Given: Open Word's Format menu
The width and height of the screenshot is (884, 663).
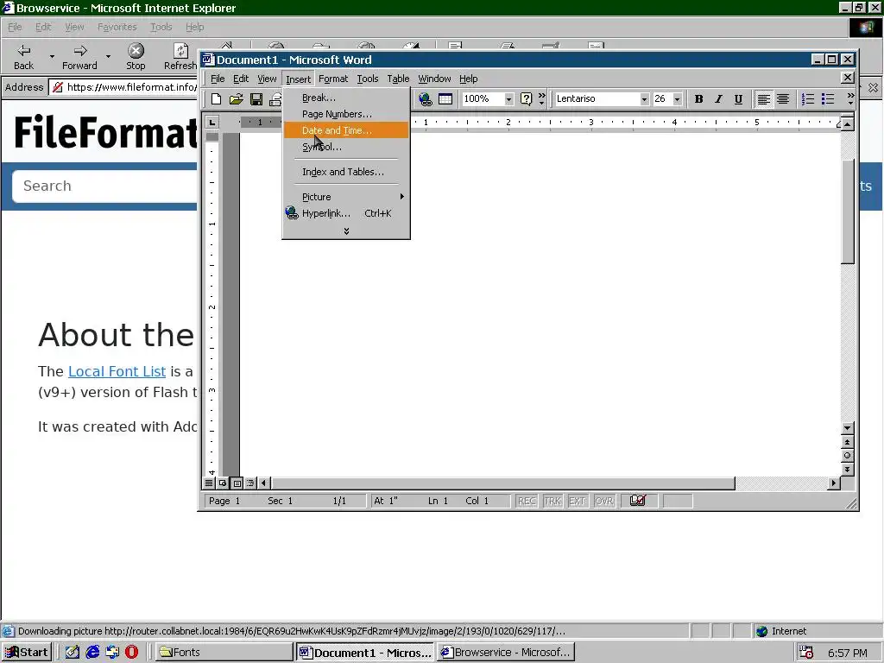Looking at the screenshot, I should click(x=333, y=79).
